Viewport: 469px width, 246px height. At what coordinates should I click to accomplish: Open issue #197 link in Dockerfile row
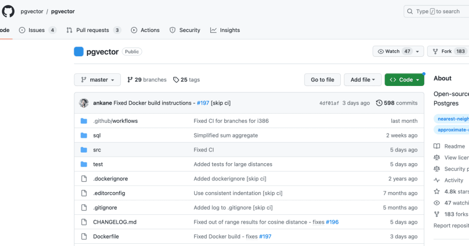tap(265, 236)
